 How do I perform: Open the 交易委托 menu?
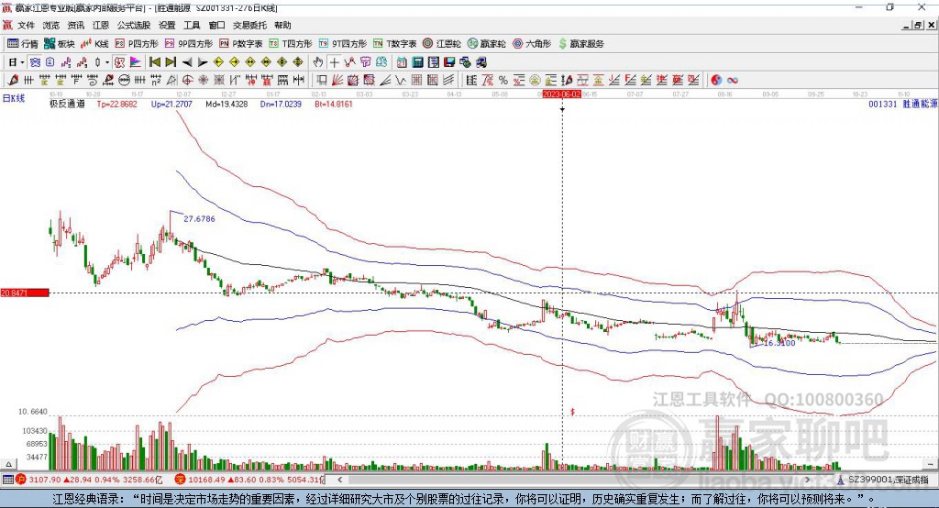pyautogui.click(x=249, y=25)
